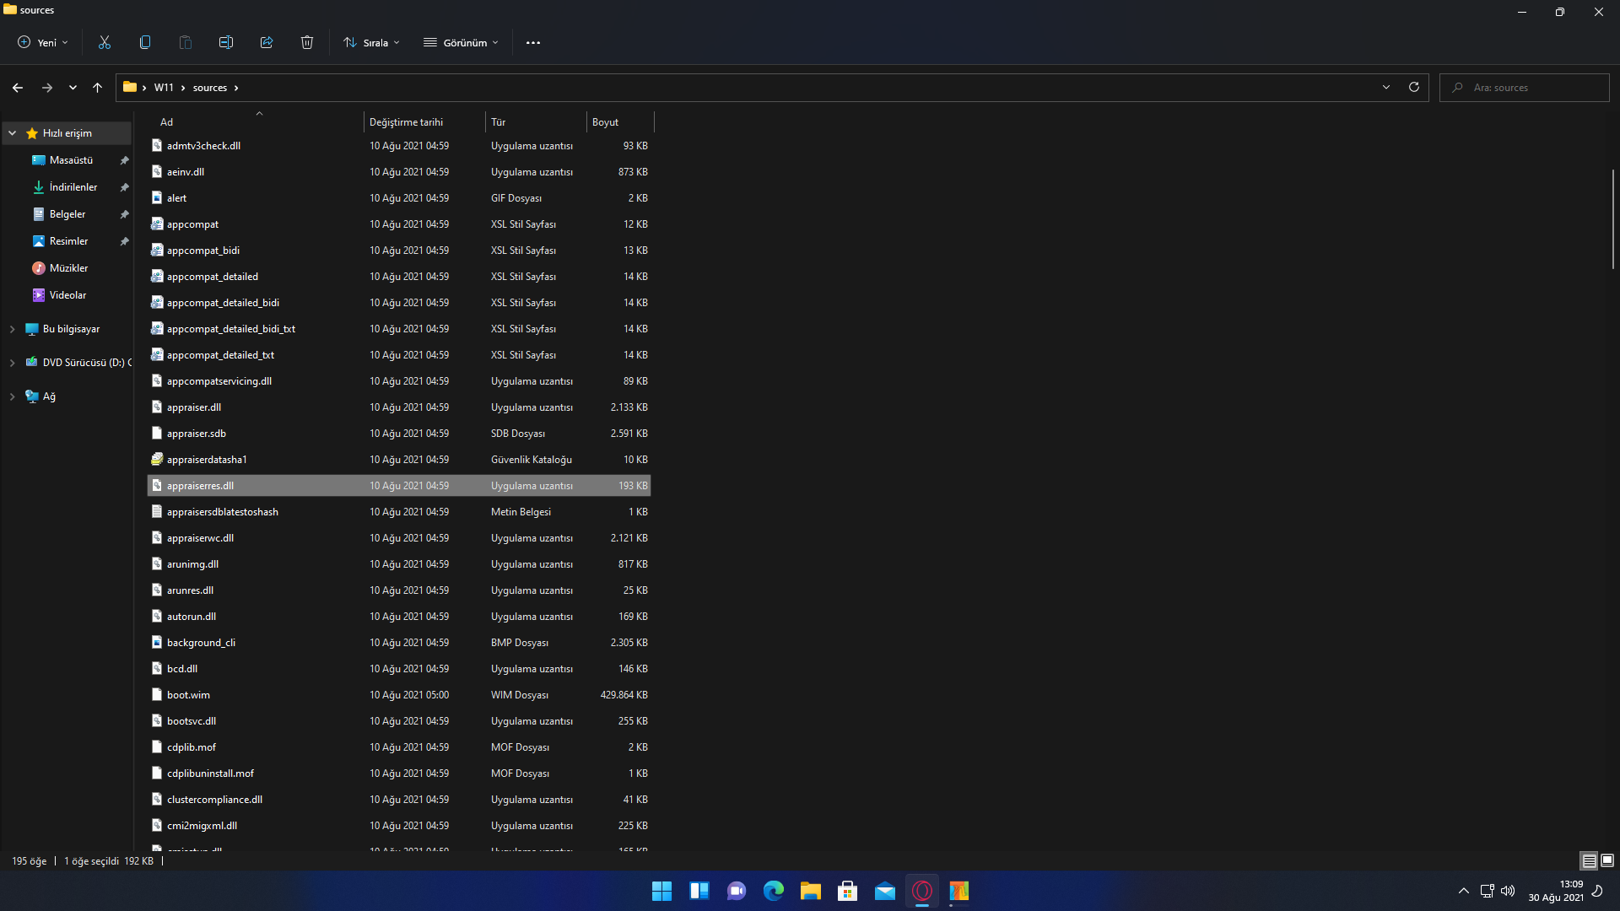Navigate back with the left arrow
This screenshot has width=1620, height=911.
18,88
